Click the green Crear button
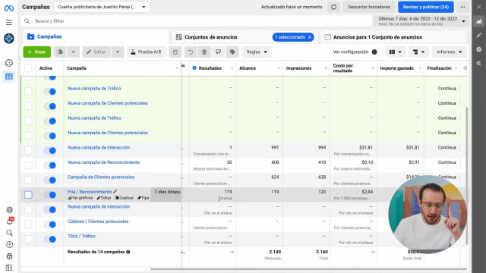Viewport: 486px width, 273px height. click(36, 52)
